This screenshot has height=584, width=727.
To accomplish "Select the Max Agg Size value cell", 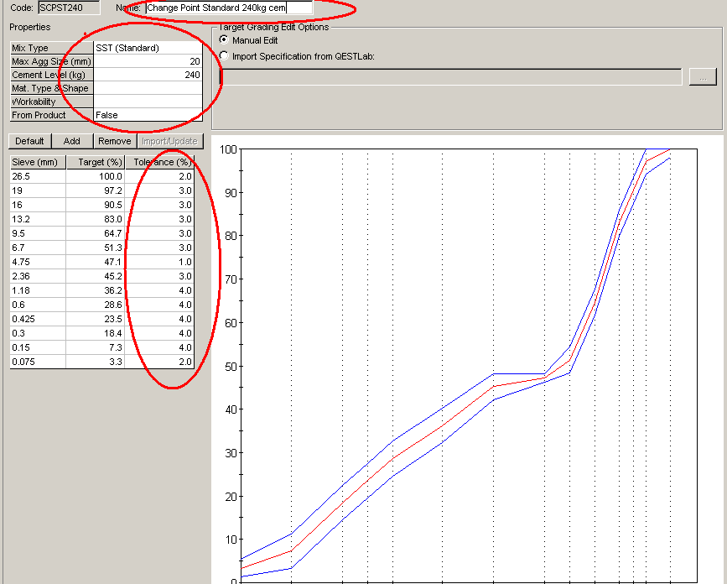I will 148,61.
